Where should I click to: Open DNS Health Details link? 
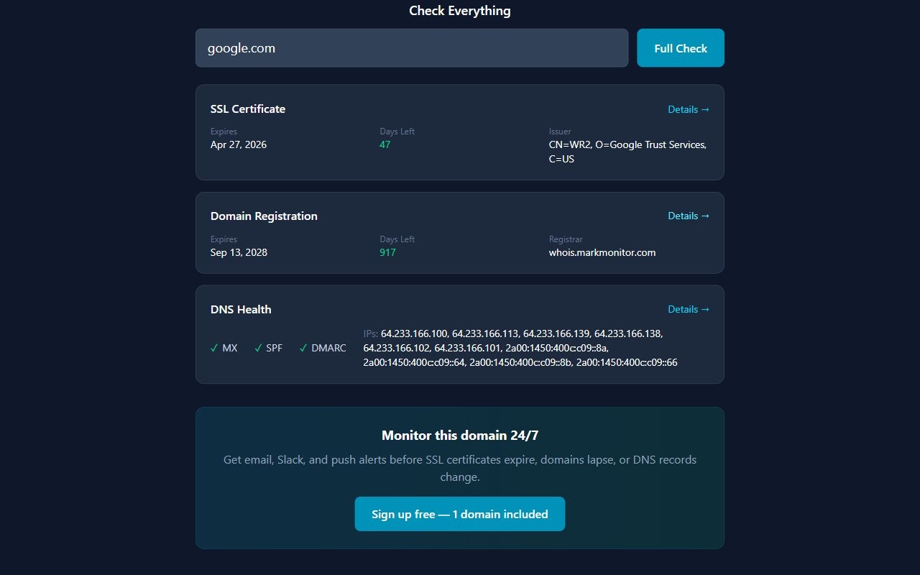689,309
